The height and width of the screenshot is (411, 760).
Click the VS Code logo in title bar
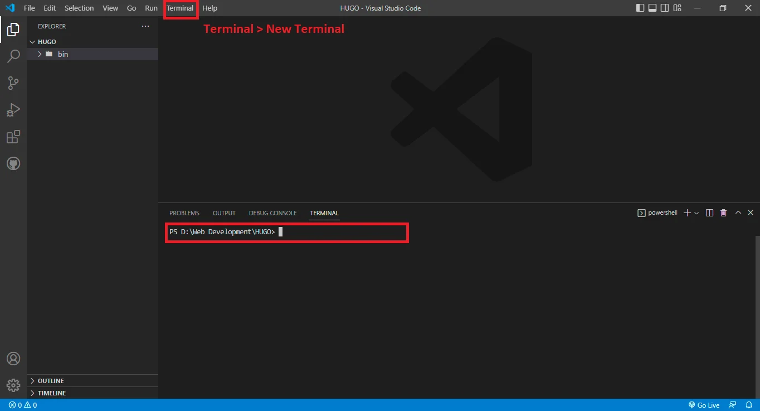point(10,8)
